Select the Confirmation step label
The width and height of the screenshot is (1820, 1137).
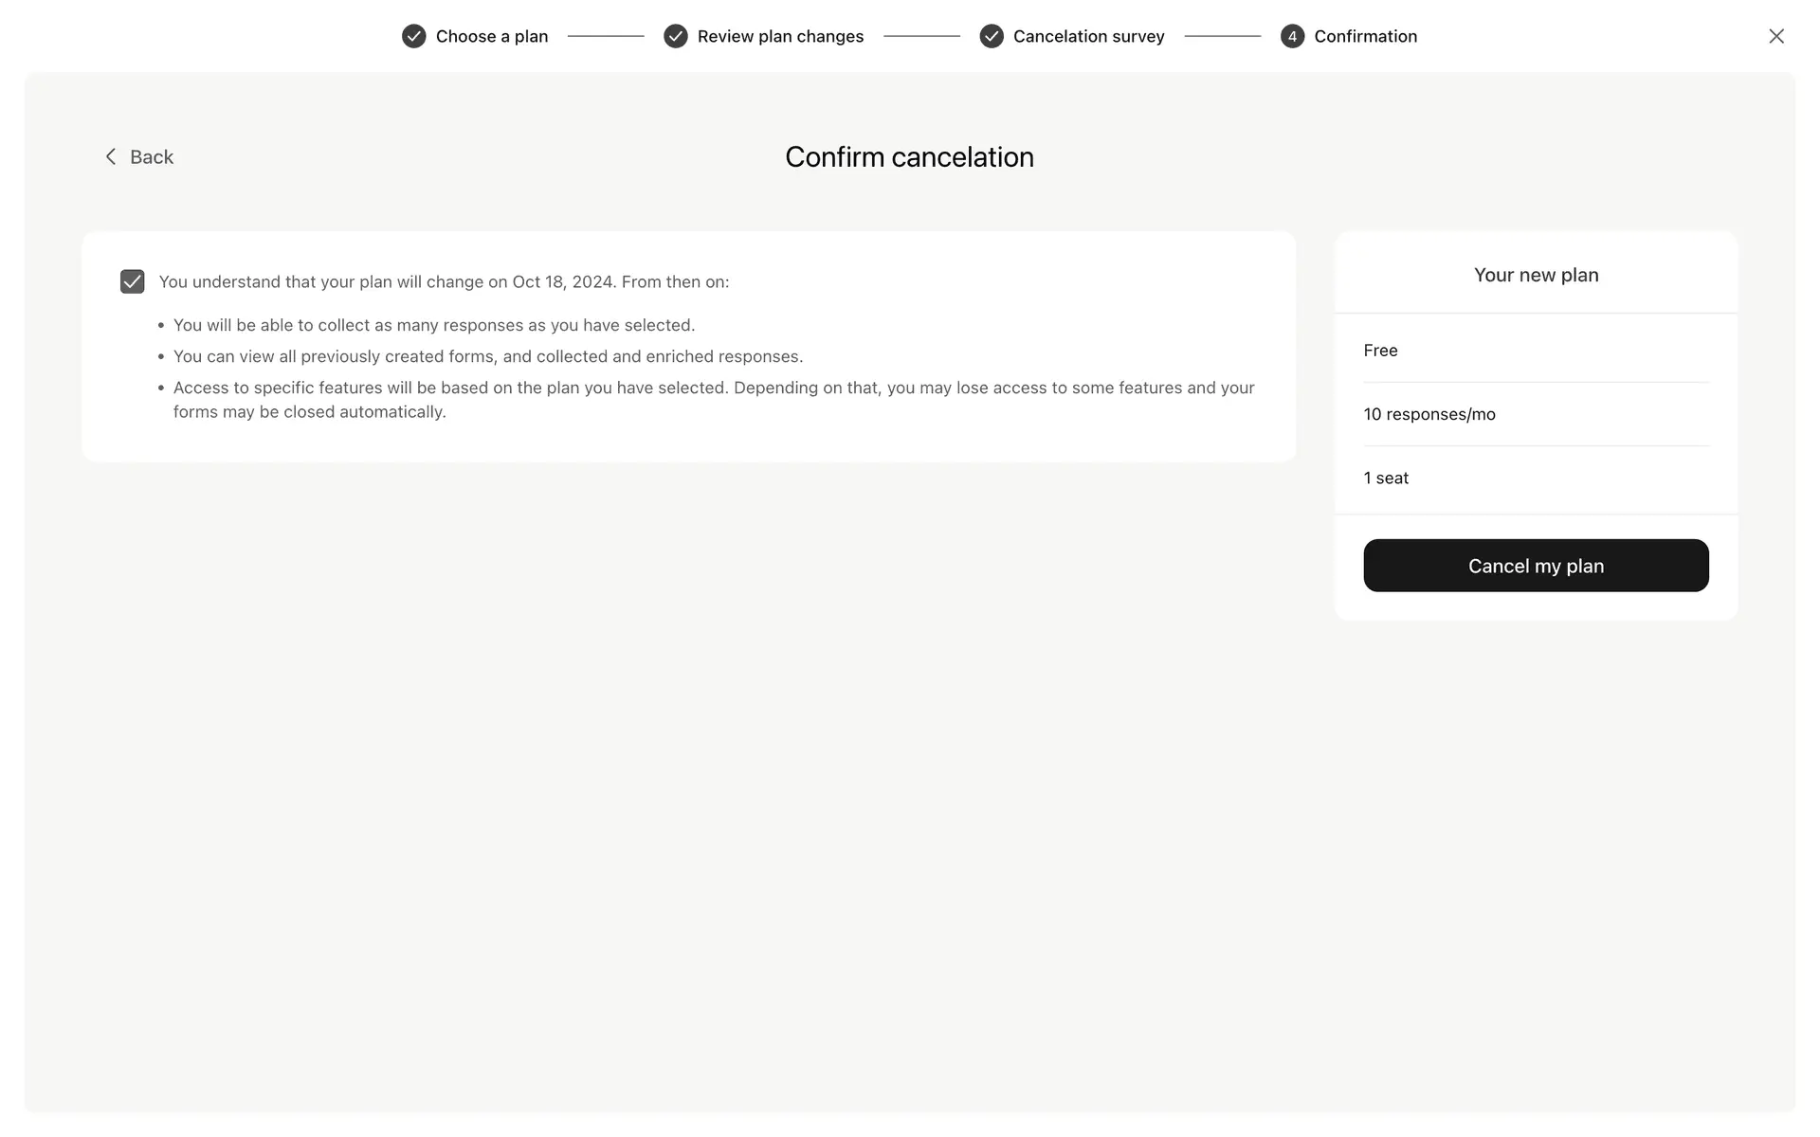pyautogui.click(x=1365, y=36)
